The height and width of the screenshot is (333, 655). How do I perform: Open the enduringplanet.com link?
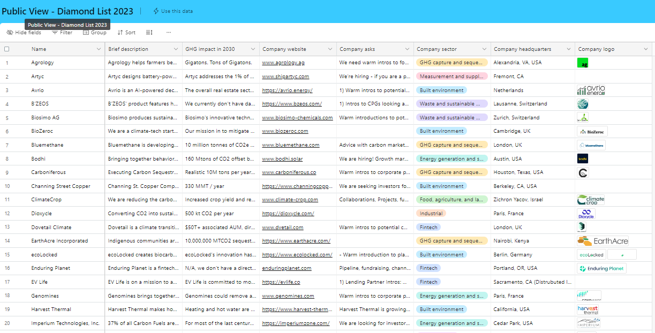point(287,268)
